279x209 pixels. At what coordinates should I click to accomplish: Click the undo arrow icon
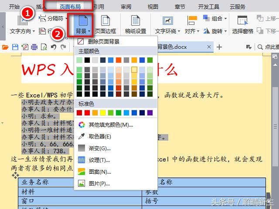[54, 47]
